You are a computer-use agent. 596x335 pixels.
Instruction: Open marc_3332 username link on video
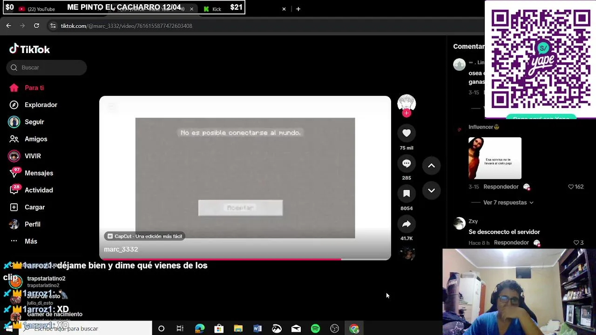(121, 249)
